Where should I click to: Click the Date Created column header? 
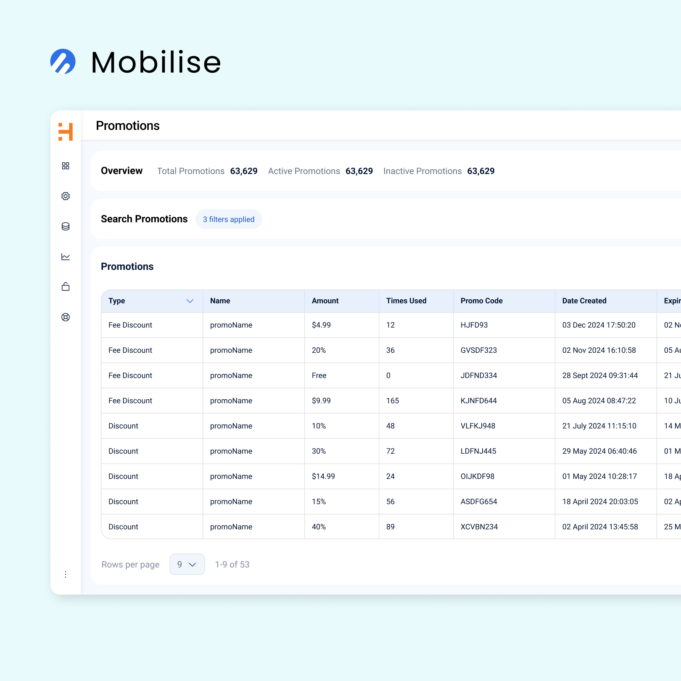(x=584, y=301)
